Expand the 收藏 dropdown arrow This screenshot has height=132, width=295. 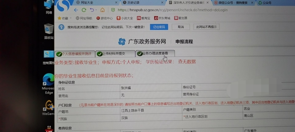click(x=71, y=18)
